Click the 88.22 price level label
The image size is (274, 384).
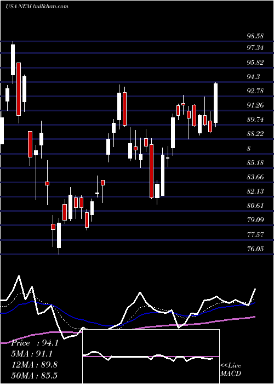[x=255, y=134]
